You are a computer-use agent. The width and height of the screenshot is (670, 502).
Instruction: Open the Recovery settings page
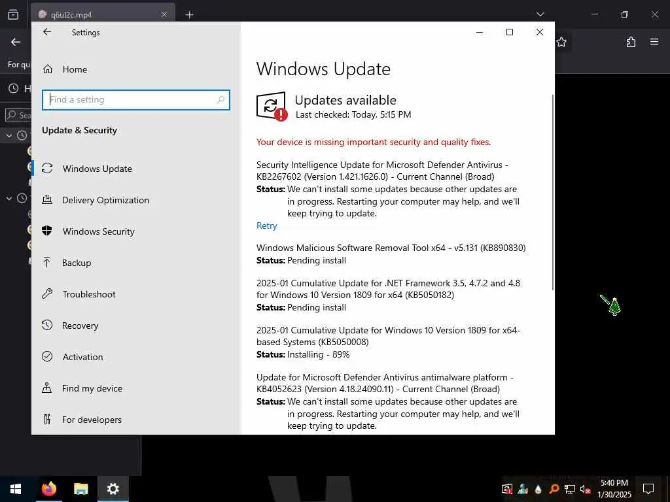(71, 326)
